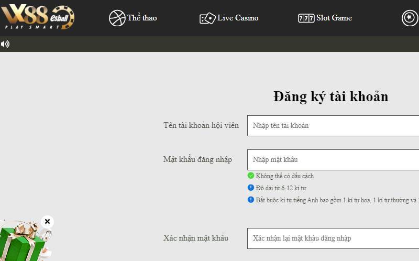
Task: Click the Không thể có dấu cách hint text
Action: point(285,176)
